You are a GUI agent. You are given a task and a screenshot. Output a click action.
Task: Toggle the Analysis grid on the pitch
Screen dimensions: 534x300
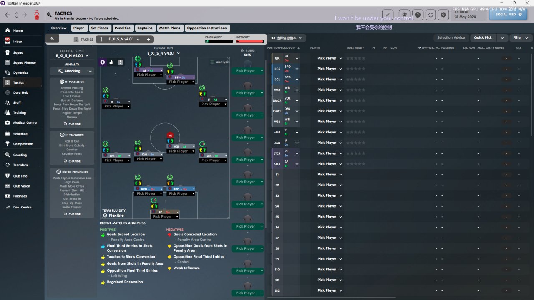coord(220,62)
